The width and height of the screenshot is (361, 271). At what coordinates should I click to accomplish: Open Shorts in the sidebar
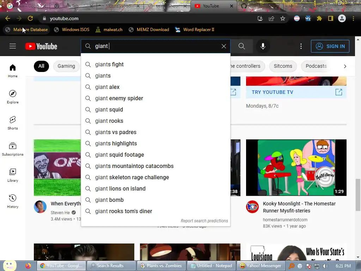tap(13, 123)
